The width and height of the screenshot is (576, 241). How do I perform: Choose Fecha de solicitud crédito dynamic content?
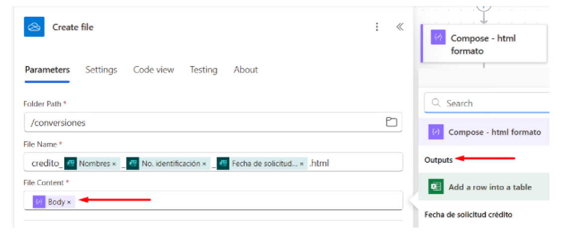468,215
